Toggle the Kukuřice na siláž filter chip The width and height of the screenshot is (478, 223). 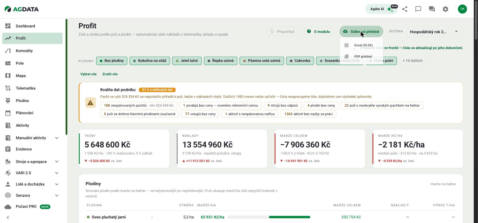[150, 61]
